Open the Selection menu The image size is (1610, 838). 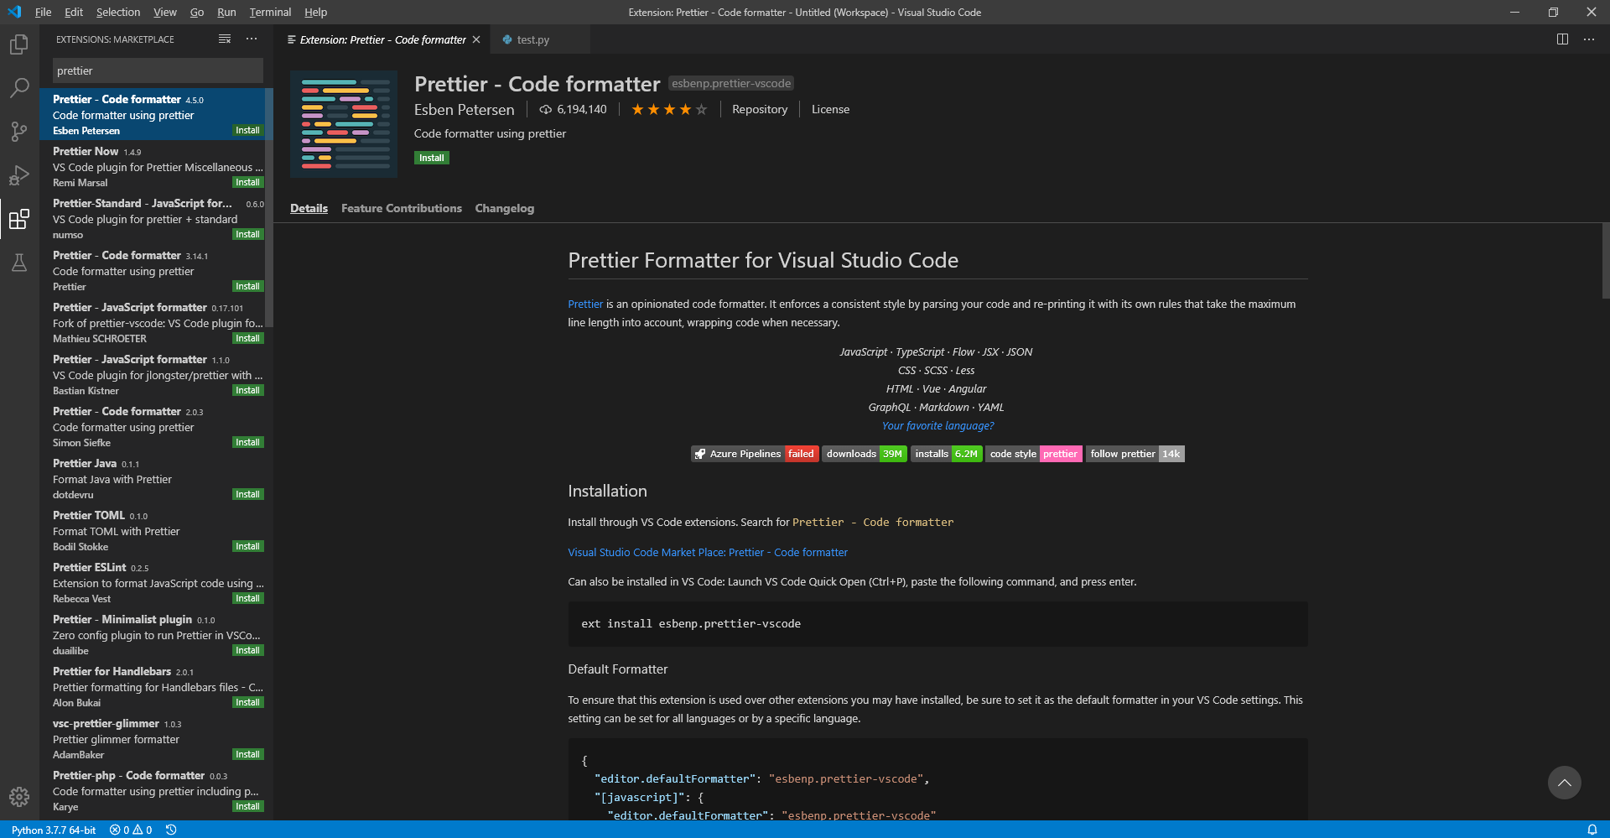(118, 12)
